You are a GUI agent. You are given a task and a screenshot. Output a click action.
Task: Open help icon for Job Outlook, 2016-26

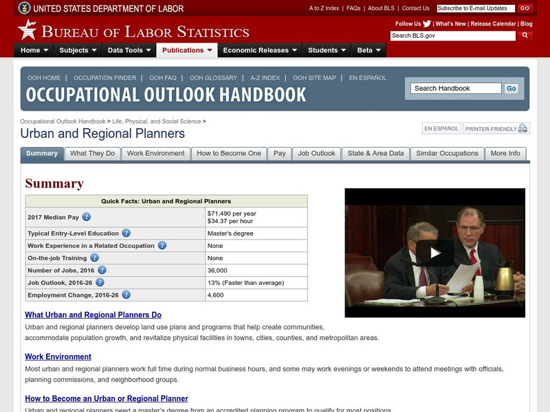click(x=100, y=282)
